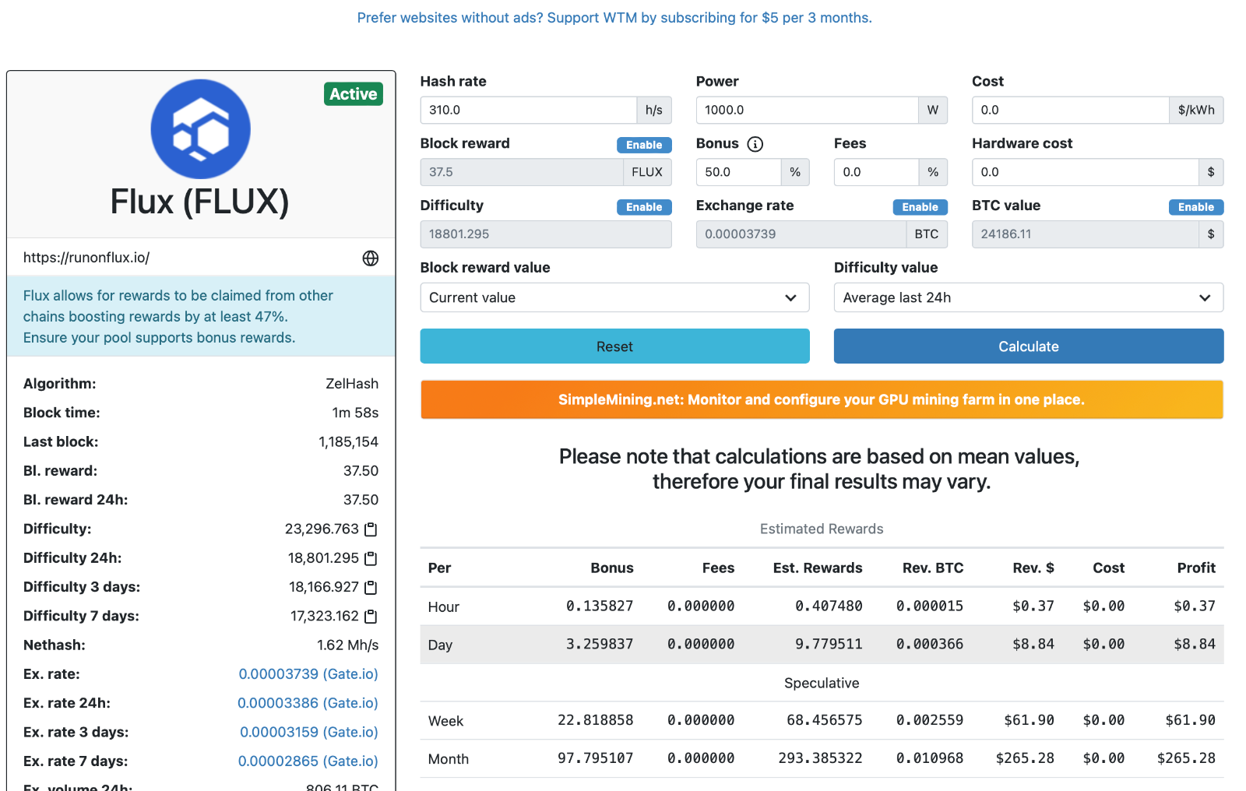Enable the Block reward field

click(x=644, y=145)
